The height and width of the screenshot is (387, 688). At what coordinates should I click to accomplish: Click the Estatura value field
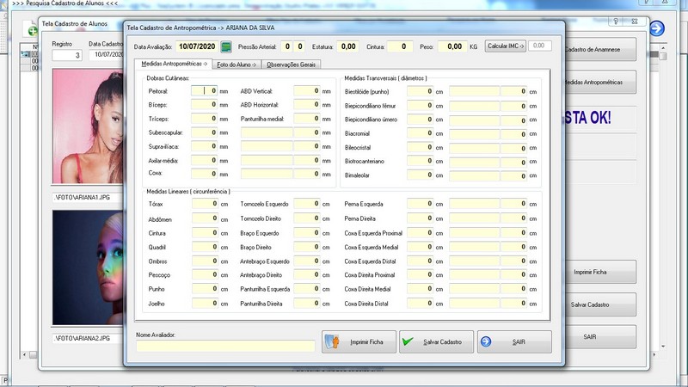347,46
